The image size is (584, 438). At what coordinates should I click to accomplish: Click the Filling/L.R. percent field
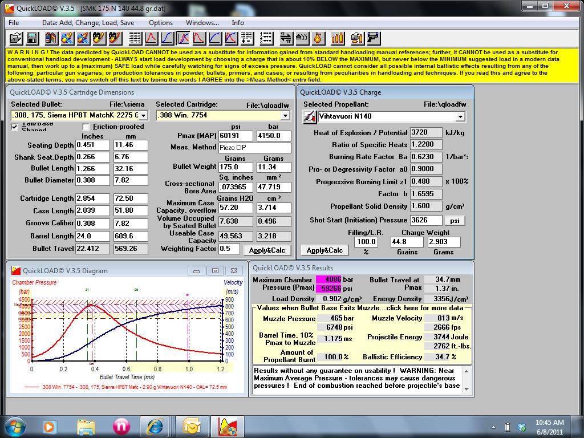[x=366, y=242]
